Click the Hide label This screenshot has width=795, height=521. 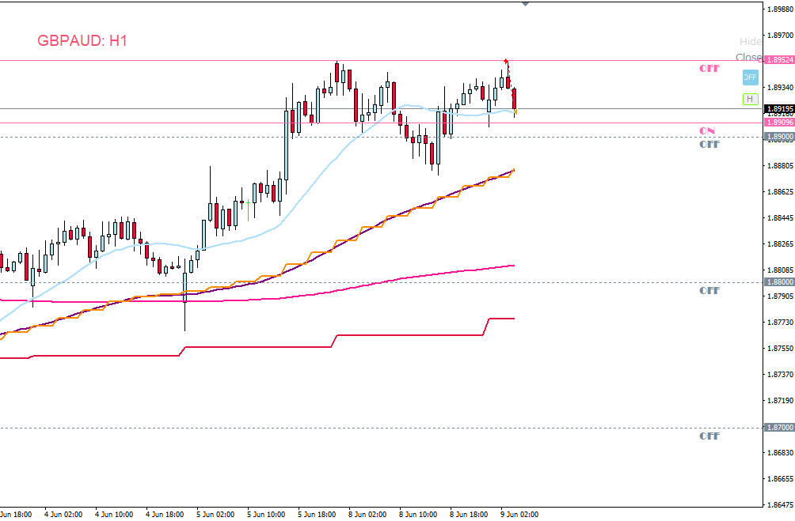(751, 42)
